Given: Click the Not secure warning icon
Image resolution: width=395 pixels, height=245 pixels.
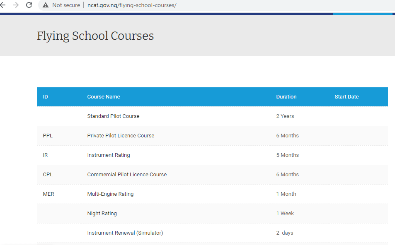Looking at the screenshot, I should click(45, 5).
